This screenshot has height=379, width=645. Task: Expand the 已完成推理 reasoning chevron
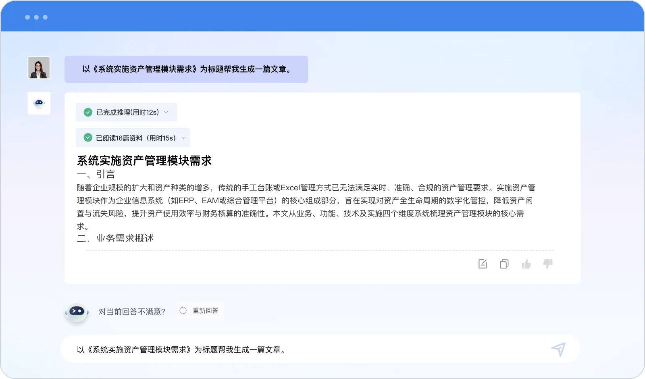pyautogui.click(x=166, y=112)
